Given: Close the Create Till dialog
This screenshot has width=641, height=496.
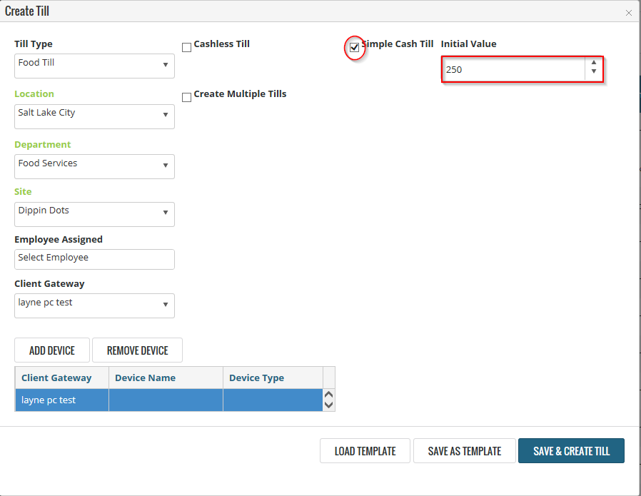Looking at the screenshot, I should [628, 13].
